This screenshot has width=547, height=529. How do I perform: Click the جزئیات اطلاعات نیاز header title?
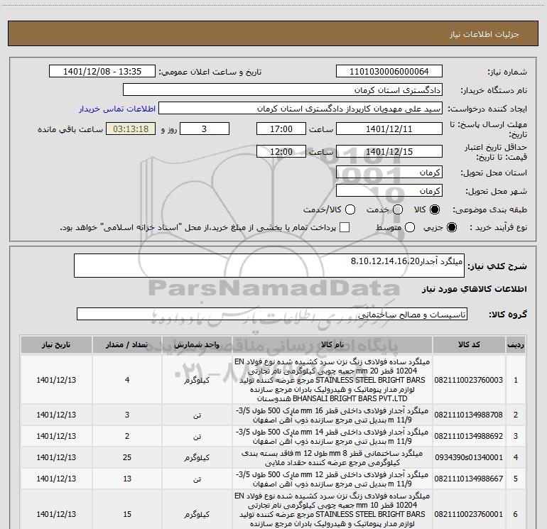tap(484, 34)
